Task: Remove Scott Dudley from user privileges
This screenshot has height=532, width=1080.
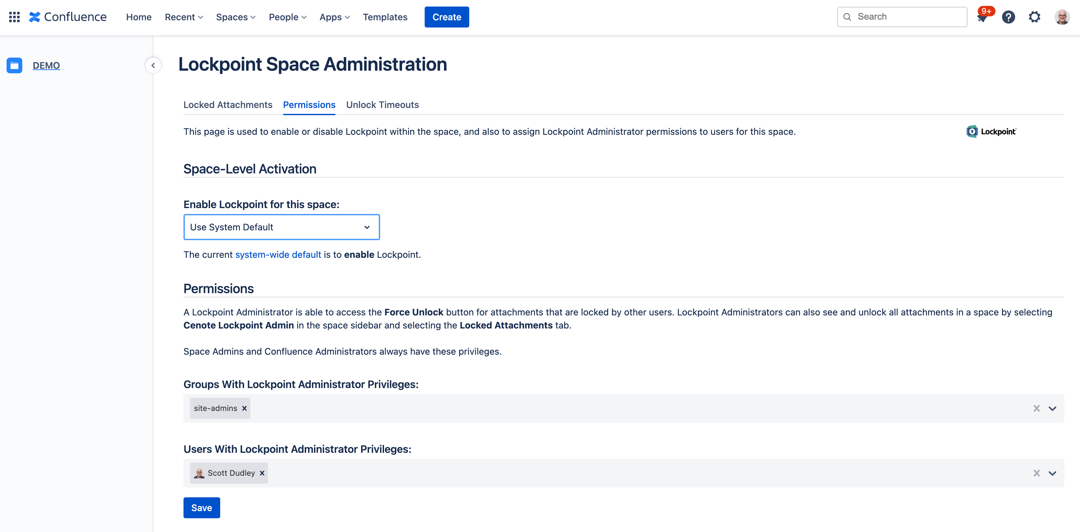Action: [262, 473]
